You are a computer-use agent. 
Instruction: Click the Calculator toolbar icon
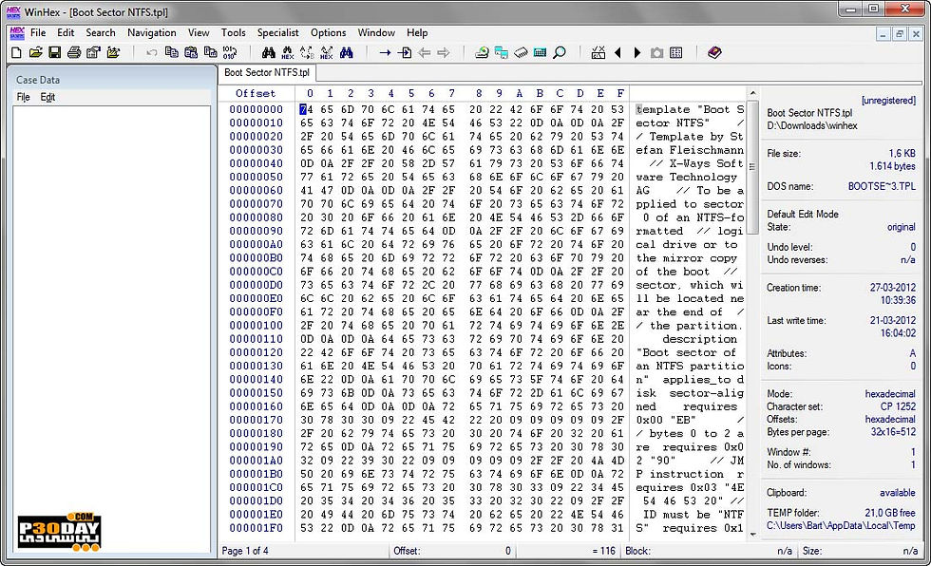pyautogui.click(x=540, y=53)
